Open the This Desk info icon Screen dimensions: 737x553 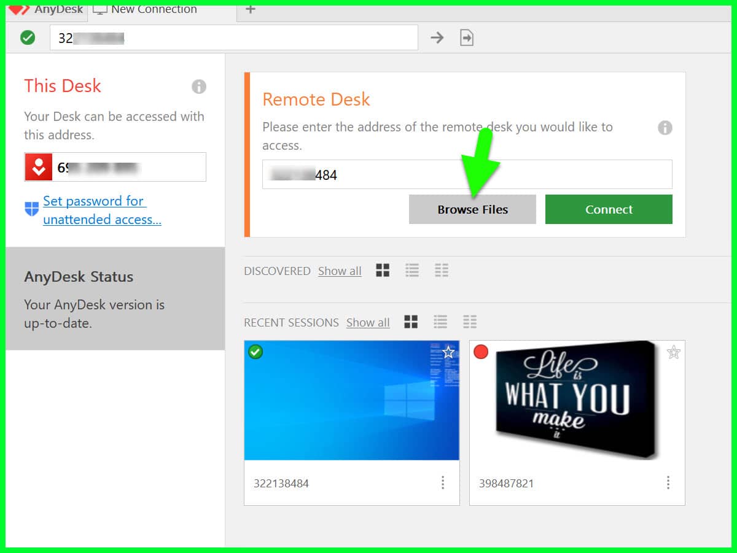[199, 87]
